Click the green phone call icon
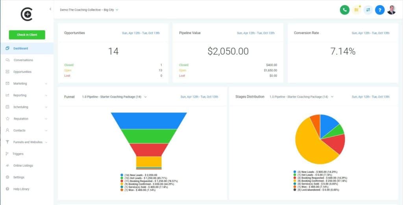403x205 pixels. pos(344,10)
